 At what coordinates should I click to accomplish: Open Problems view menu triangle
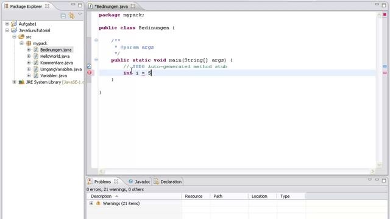coord(370,179)
